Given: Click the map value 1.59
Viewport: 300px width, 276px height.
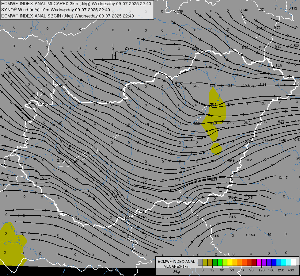Looking at the screenshot, I should [x=268, y=235].
